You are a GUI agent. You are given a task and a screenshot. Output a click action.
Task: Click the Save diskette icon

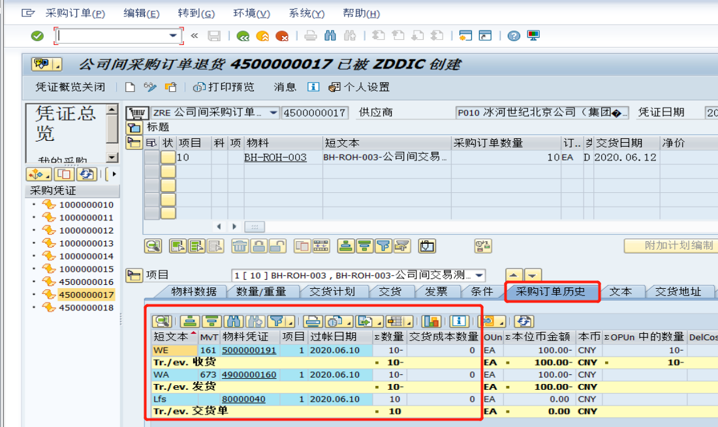click(x=214, y=36)
